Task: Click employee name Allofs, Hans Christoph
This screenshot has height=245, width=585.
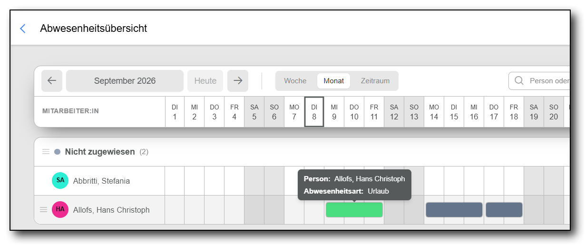Action: point(111,210)
